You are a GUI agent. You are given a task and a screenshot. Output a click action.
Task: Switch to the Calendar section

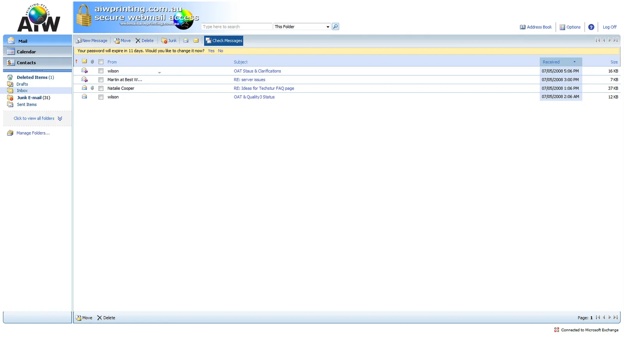click(37, 51)
